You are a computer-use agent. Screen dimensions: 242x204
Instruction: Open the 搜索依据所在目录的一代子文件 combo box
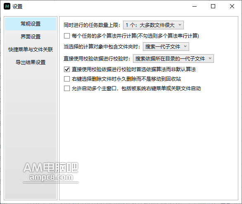[173, 58]
